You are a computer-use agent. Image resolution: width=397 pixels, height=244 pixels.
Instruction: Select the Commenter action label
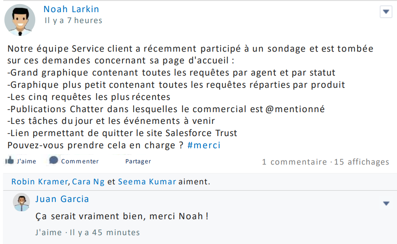pos(80,161)
